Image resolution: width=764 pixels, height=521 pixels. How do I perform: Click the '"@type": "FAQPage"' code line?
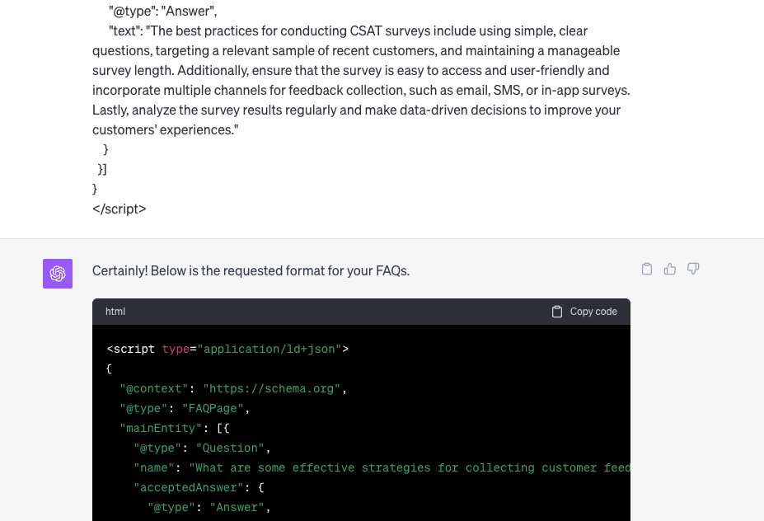click(185, 409)
